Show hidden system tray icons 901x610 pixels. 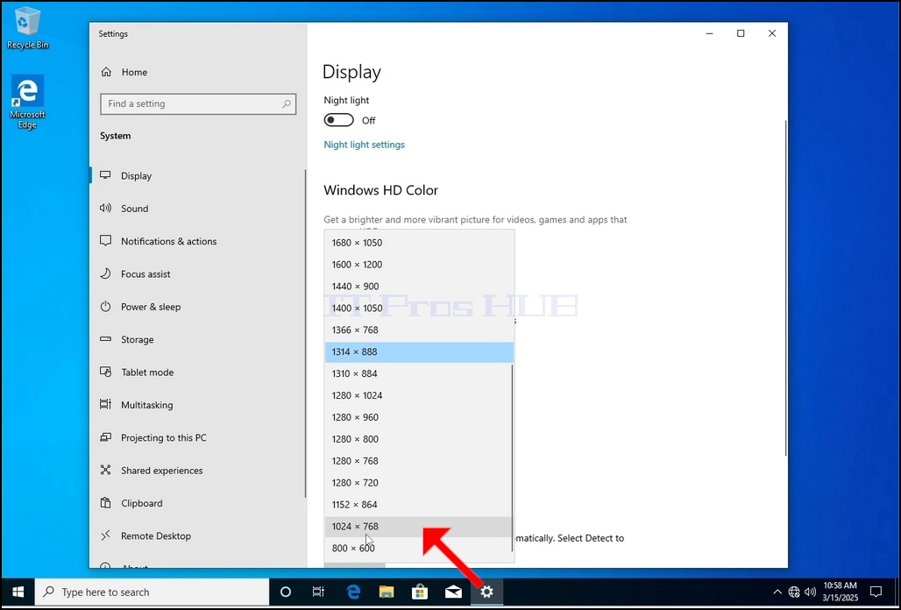(x=777, y=592)
